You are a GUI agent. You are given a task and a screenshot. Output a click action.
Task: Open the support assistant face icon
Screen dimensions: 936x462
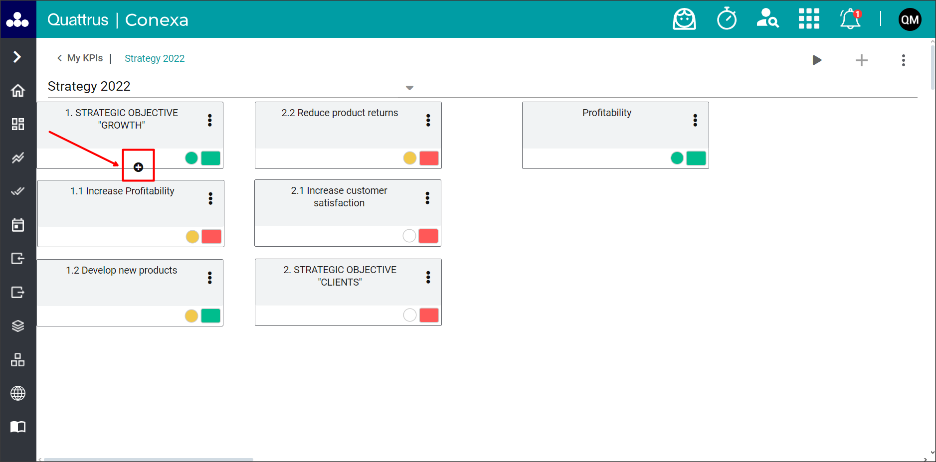[x=684, y=19]
